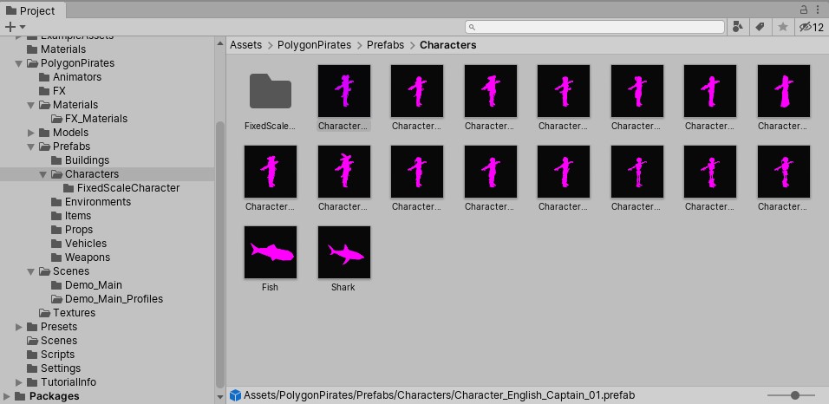Select the Buildings folder

pos(87,160)
